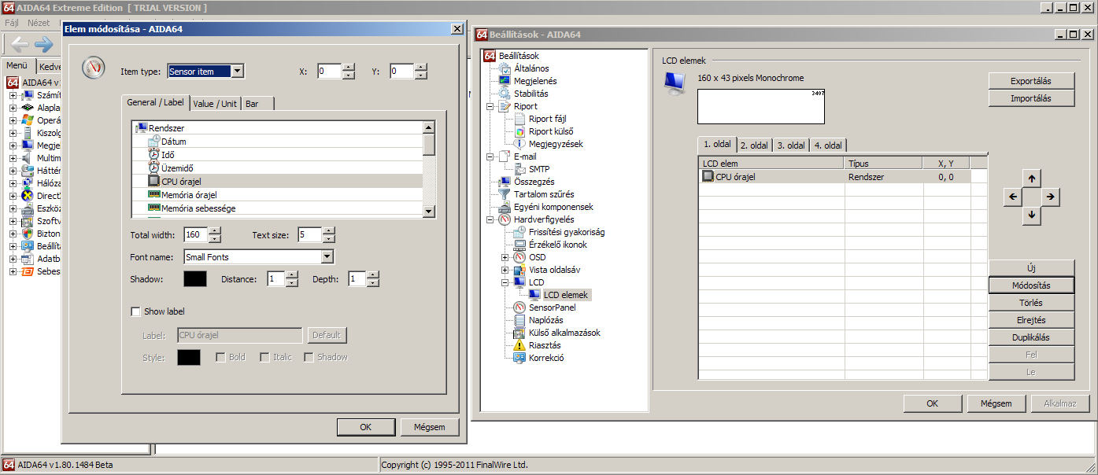The width and height of the screenshot is (1098, 475).
Task: Click OK in Elem módosítása dialog
Action: (x=366, y=427)
